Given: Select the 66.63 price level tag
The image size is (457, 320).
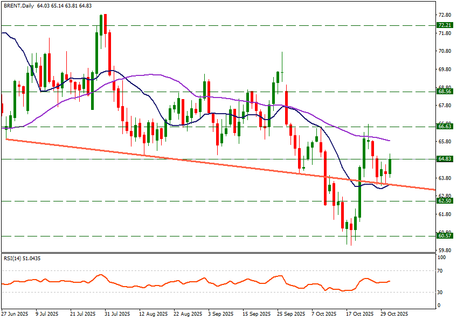Looking at the screenshot, I should pyautogui.click(x=445, y=127).
